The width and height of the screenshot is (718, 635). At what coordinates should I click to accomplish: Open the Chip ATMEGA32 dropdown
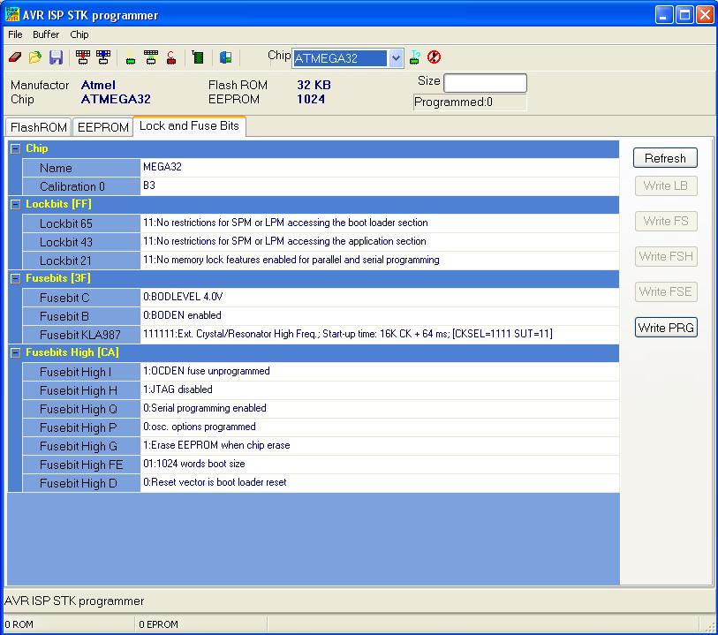pyautogui.click(x=396, y=58)
